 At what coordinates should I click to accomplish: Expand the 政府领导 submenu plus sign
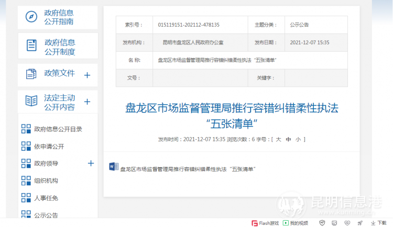[91, 163]
